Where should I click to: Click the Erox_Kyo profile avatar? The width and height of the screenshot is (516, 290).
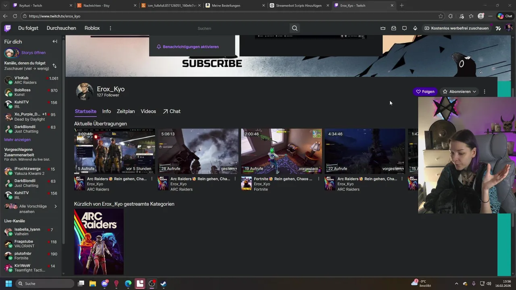[85, 92]
